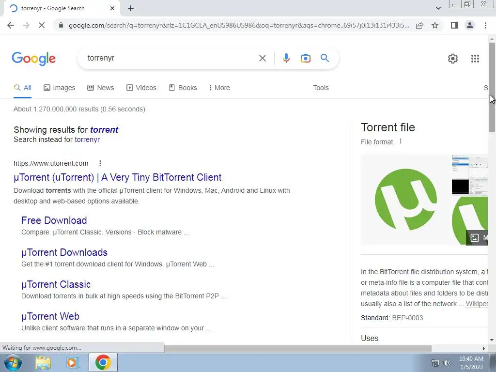Switch to the News tab
Image resolution: width=496 pixels, height=372 pixels.
point(101,88)
